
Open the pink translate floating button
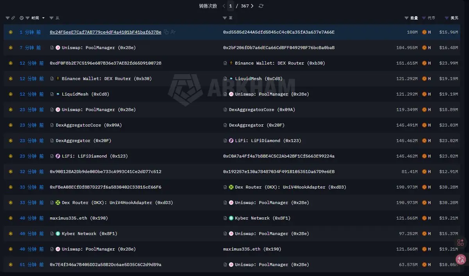[x=461, y=259]
